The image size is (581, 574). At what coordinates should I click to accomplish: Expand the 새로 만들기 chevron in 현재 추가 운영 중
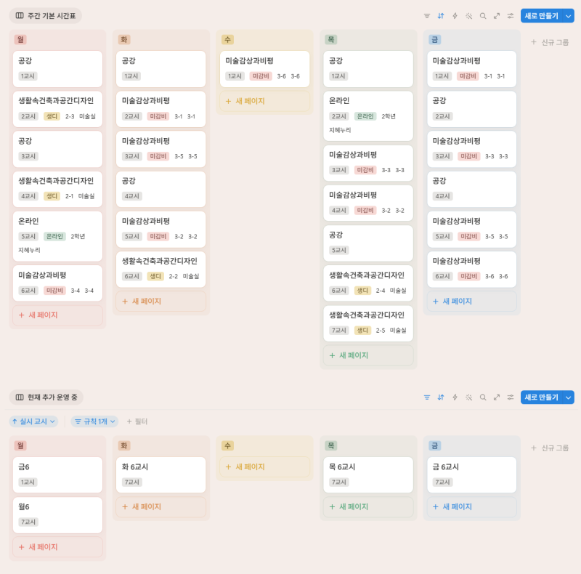coord(569,397)
